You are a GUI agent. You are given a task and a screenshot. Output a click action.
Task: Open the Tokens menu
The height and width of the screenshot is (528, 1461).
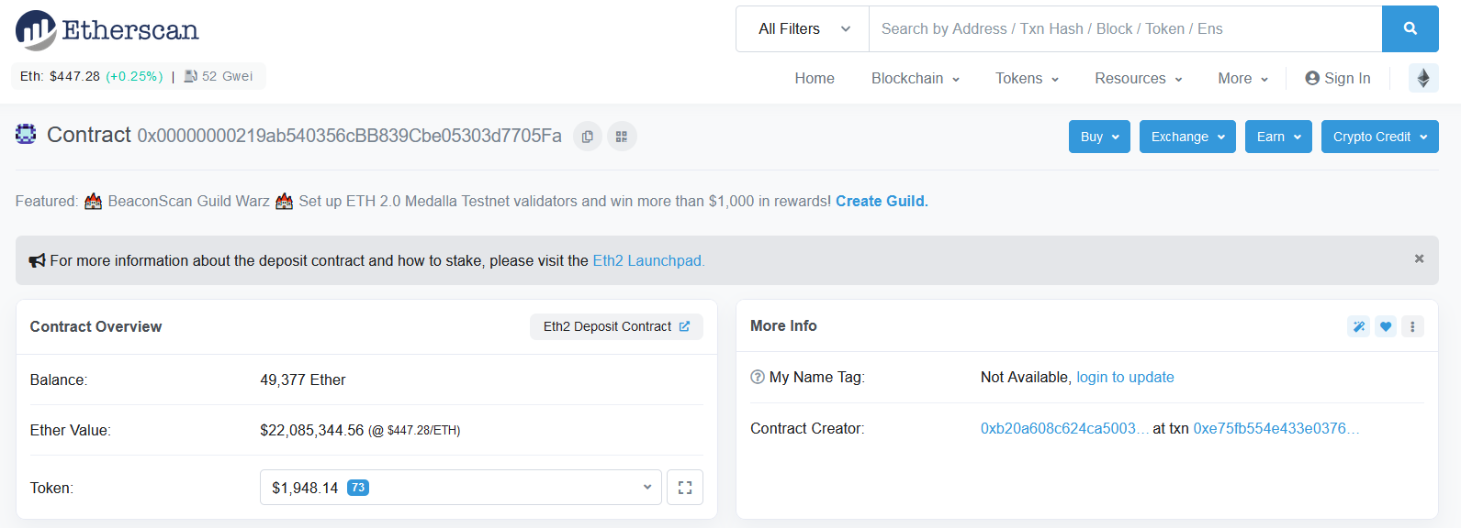click(1027, 79)
